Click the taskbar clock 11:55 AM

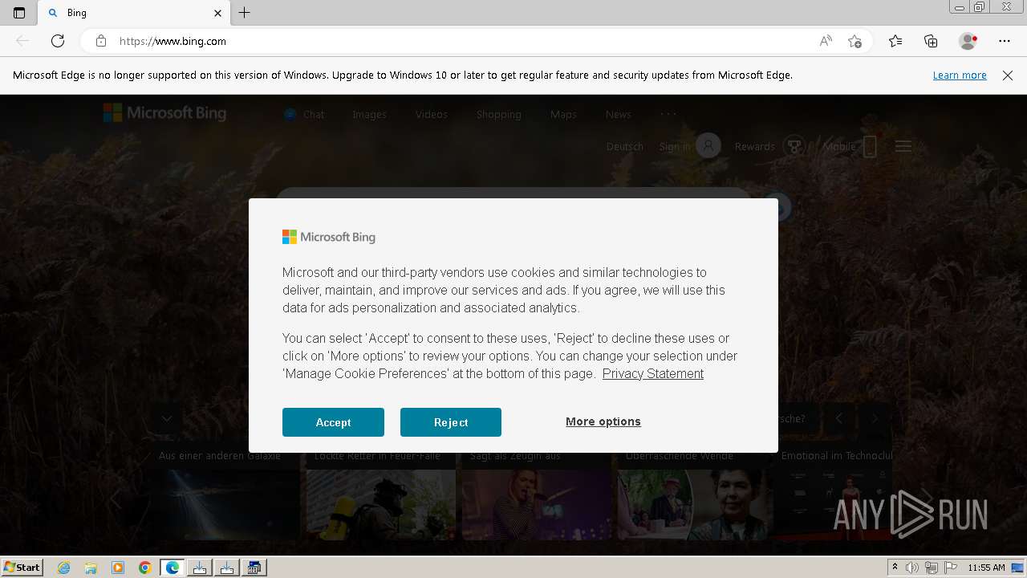(986, 568)
